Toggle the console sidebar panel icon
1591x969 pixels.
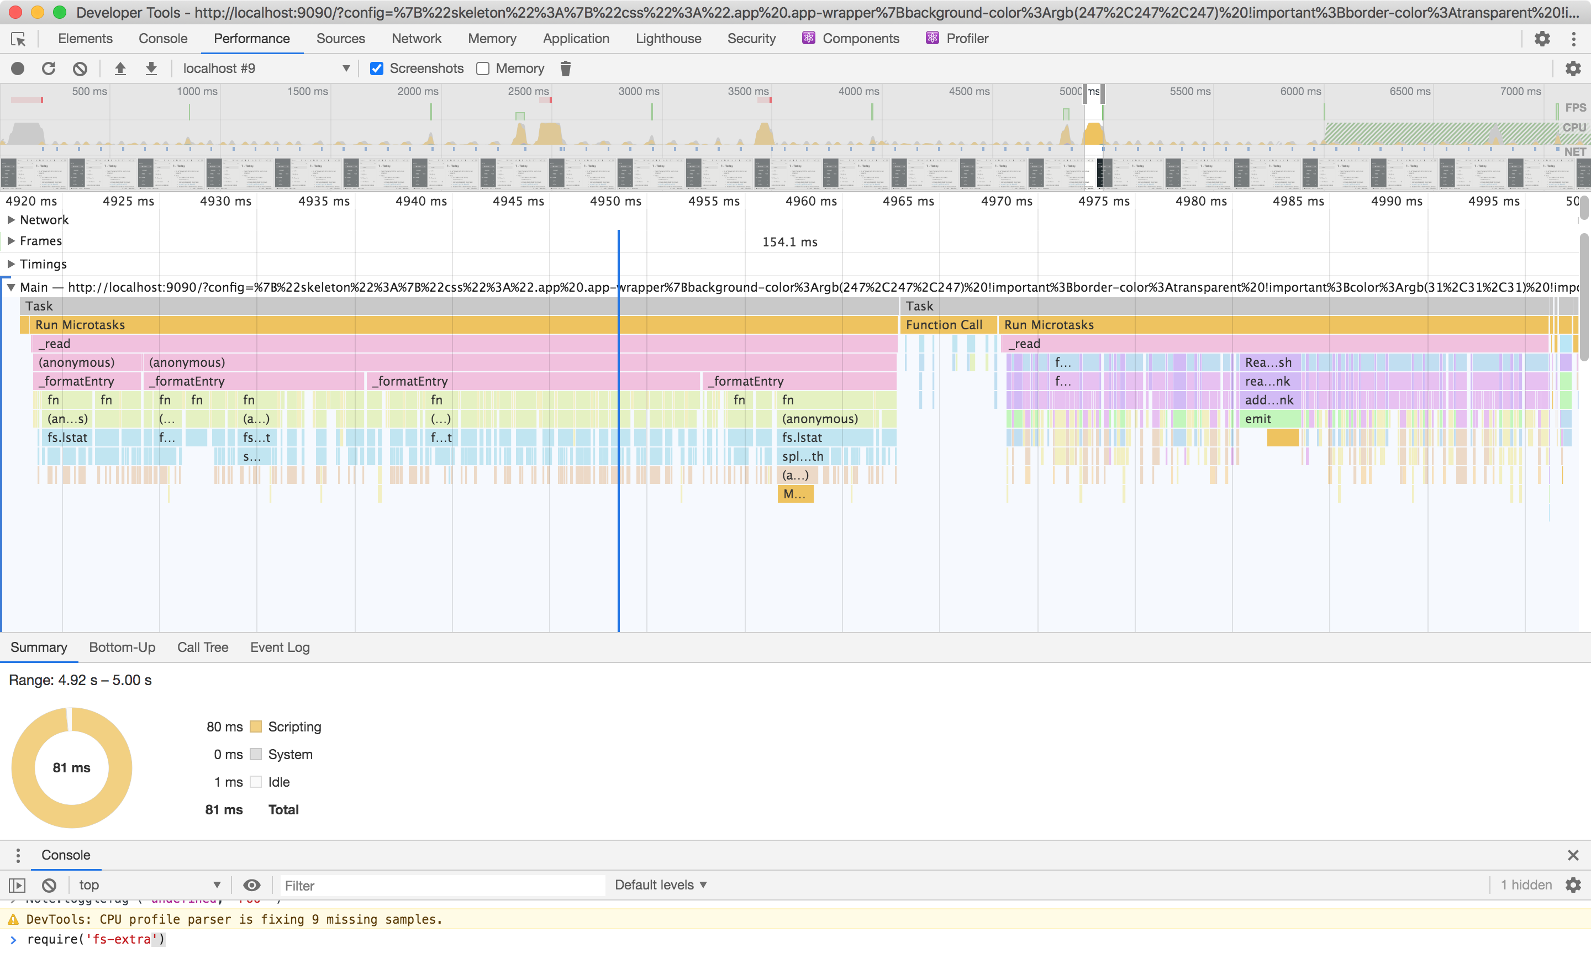point(17,885)
